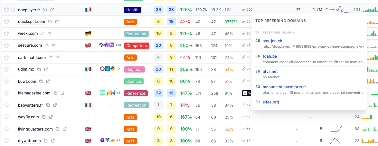Click the livingquarters.com domain name
This screenshot has width=378, height=146.
pyautogui.click(x=35, y=129)
